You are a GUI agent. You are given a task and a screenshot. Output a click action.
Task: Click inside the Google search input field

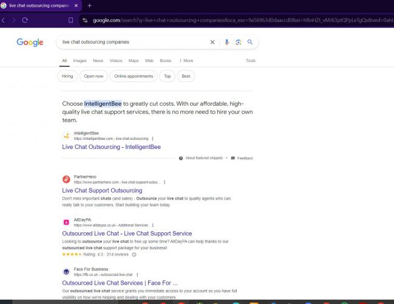tap(133, 42)
